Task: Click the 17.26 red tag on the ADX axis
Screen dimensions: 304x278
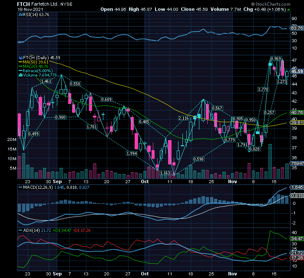Action: (x=297, y=258)
